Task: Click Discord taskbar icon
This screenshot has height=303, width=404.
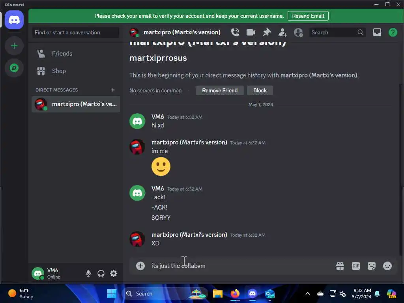Action: pos(252,294)
